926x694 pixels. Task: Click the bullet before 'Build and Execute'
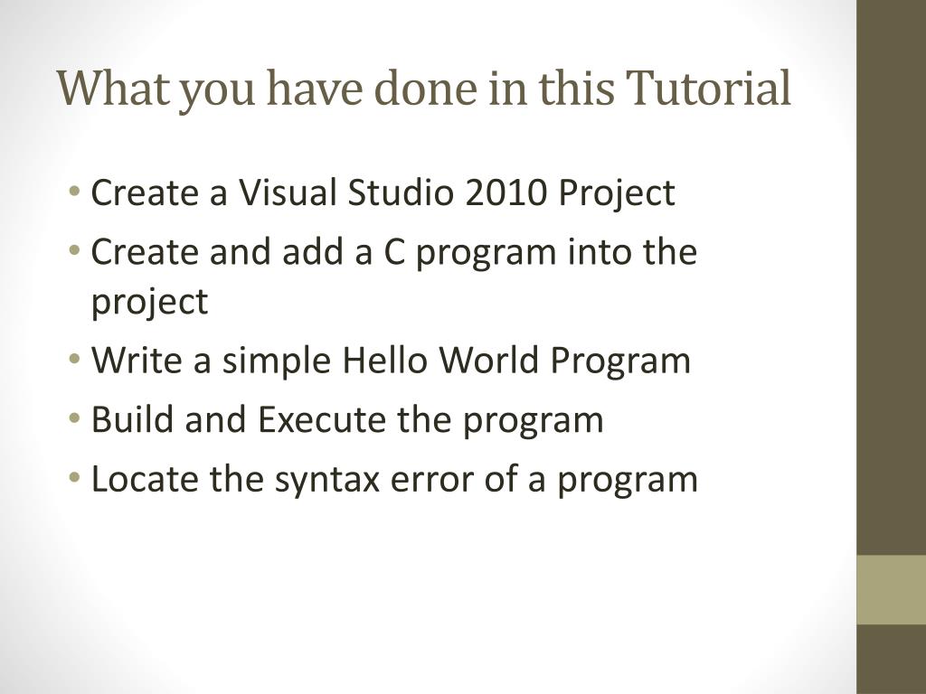tap(74, 418)
